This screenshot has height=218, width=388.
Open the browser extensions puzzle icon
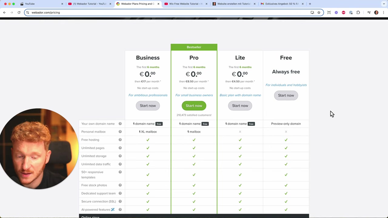point(358,12)
